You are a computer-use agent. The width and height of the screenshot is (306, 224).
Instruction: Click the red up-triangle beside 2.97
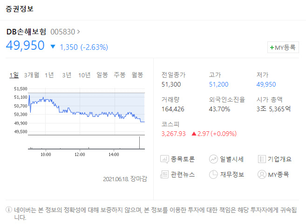click(x=194, y=134)
